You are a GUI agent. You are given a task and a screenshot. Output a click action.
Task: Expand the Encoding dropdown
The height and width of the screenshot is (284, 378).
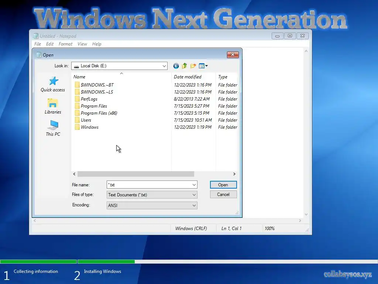point(194,206)
